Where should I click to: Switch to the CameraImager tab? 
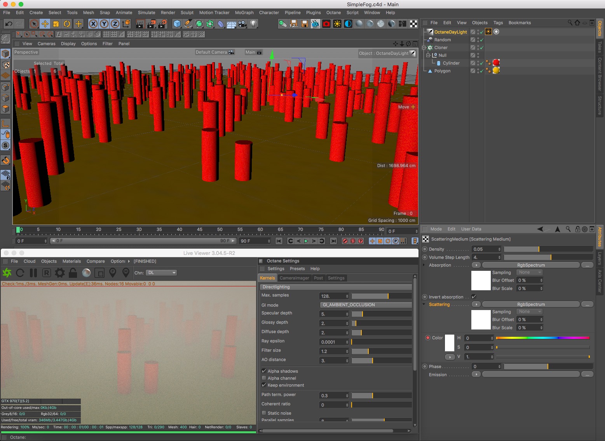(x=294, y=278)
